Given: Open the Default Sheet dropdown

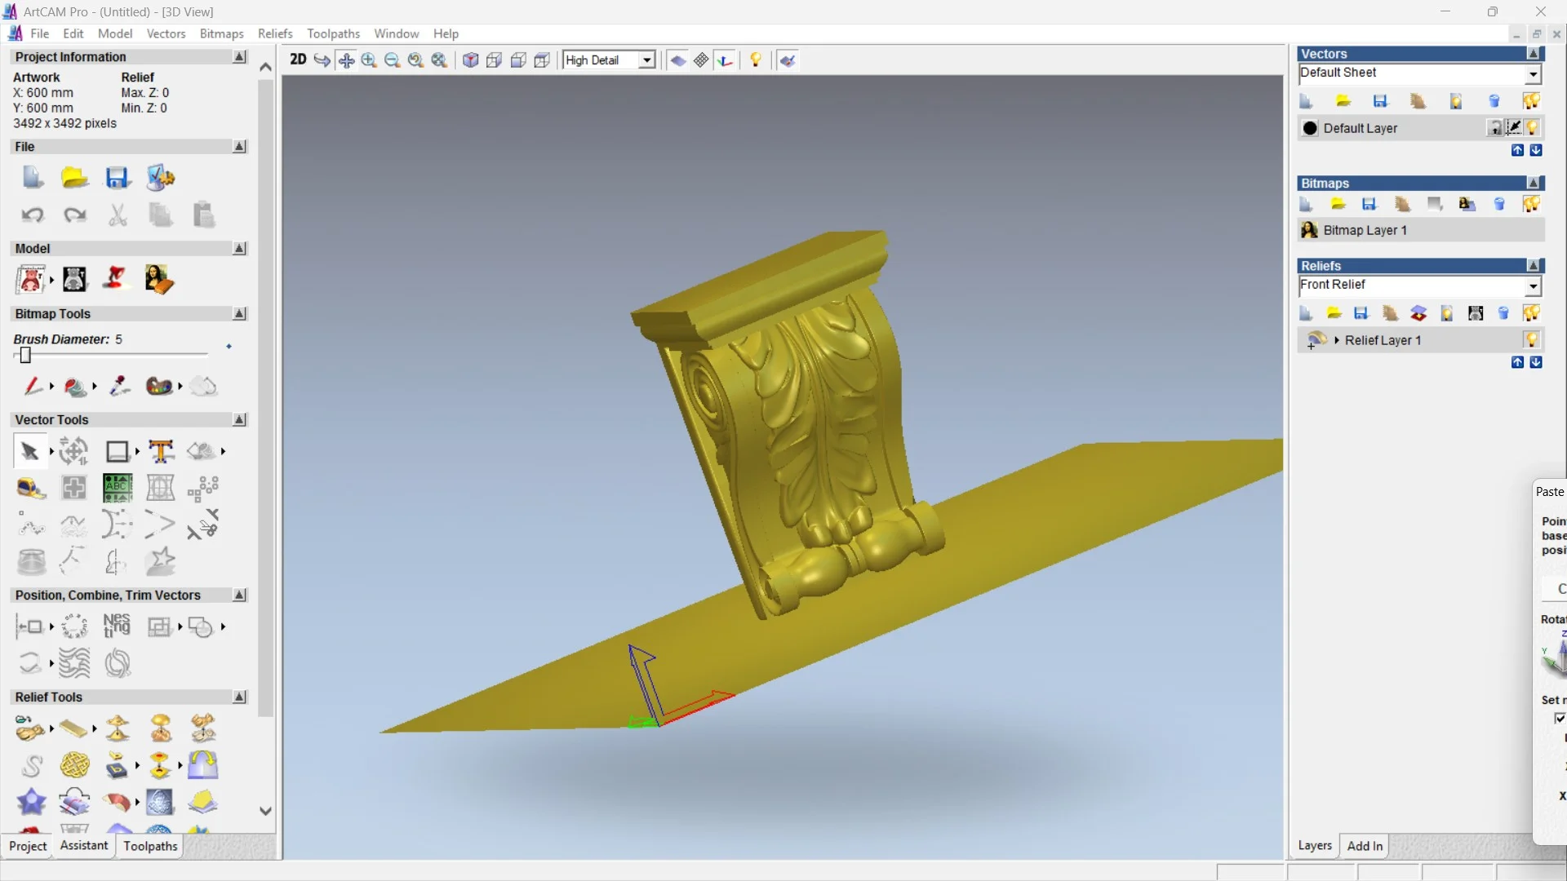Looking at the screenshot, I should click(1534, 73).
